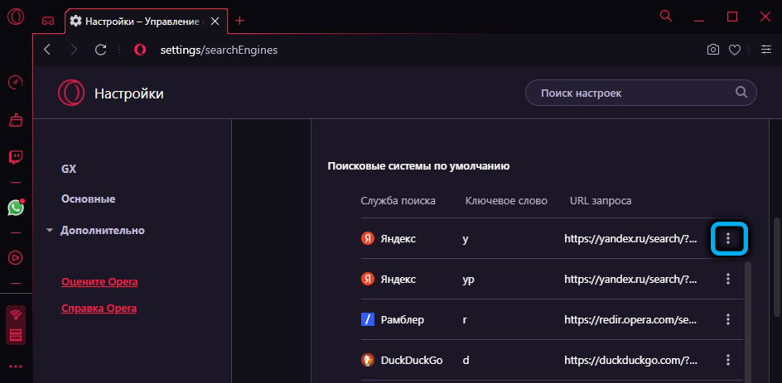The width and height of the screenshot is (782, 383).
Task: Go back to previous page
Action: pyautogui.click(x=47, y=50)
